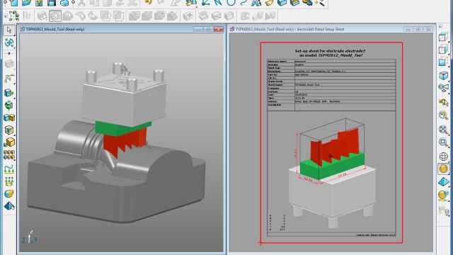
Task: Click the wireframe globe icon on right toolbar
Action: coord(444,157)
